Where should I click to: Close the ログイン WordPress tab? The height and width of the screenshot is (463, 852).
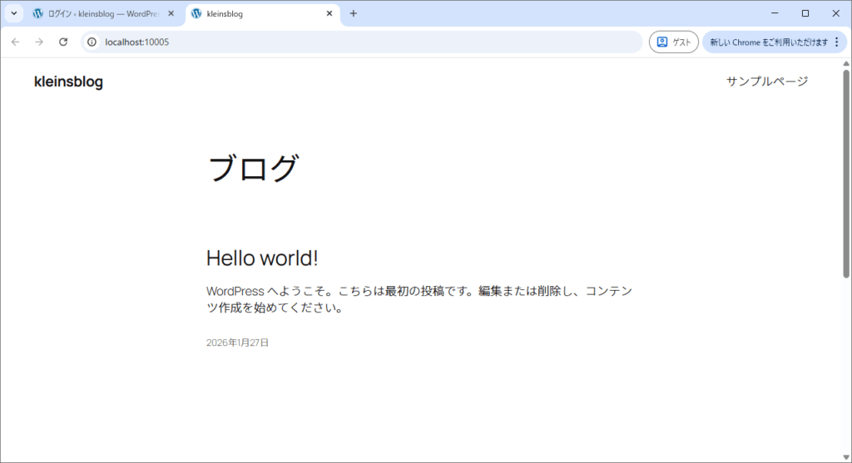pos(171,13)
